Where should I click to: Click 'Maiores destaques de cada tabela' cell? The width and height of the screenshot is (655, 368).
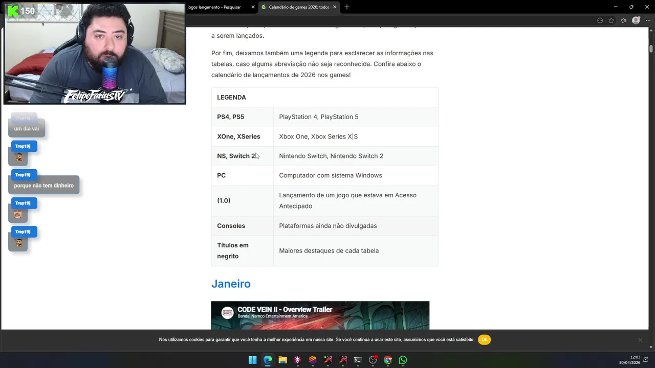(x=356, y=250)
